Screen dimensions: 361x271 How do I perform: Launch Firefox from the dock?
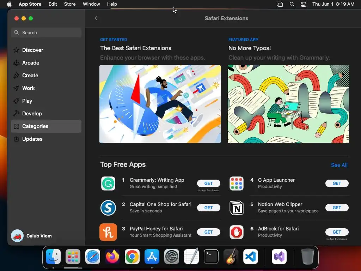pos(112,257)
